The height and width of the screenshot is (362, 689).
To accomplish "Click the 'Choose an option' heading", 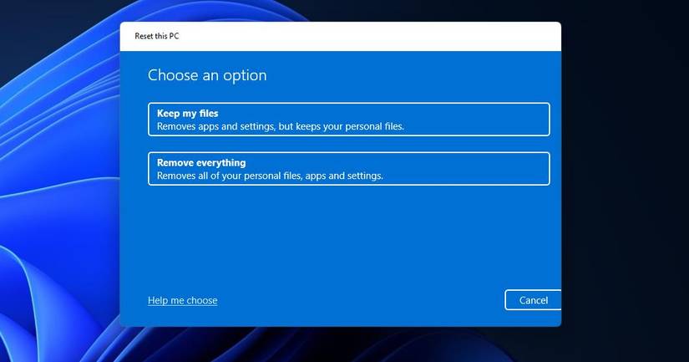I will (x=207, y=75).
